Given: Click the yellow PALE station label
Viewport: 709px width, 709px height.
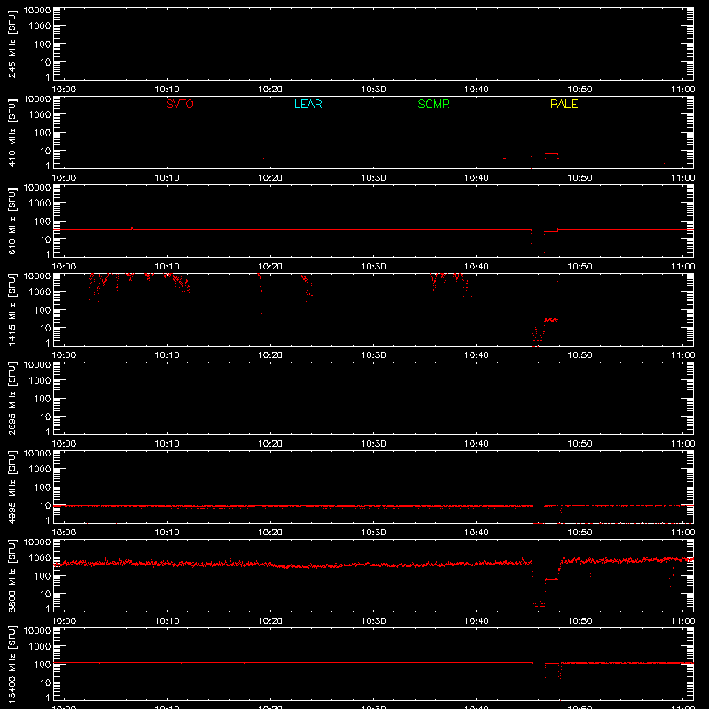Looking at the screenshot, I should point(564,104).
